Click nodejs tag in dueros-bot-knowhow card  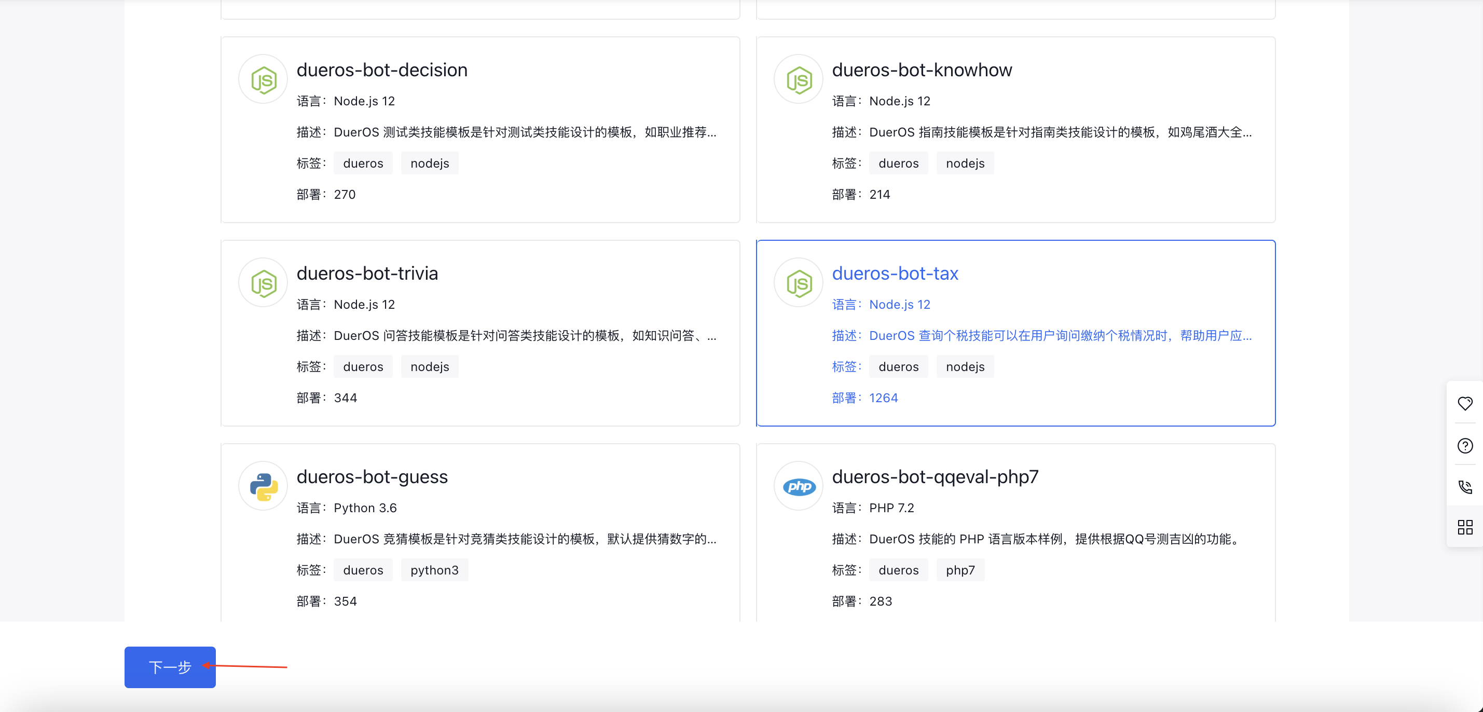965,163
